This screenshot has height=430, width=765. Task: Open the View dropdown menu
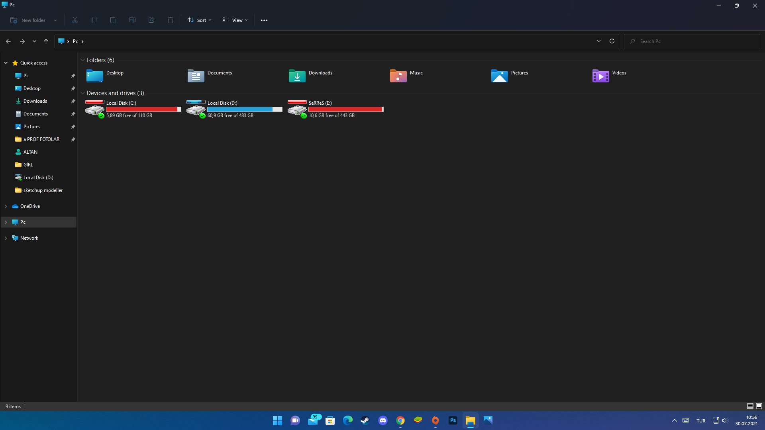(x=235, y=20)
